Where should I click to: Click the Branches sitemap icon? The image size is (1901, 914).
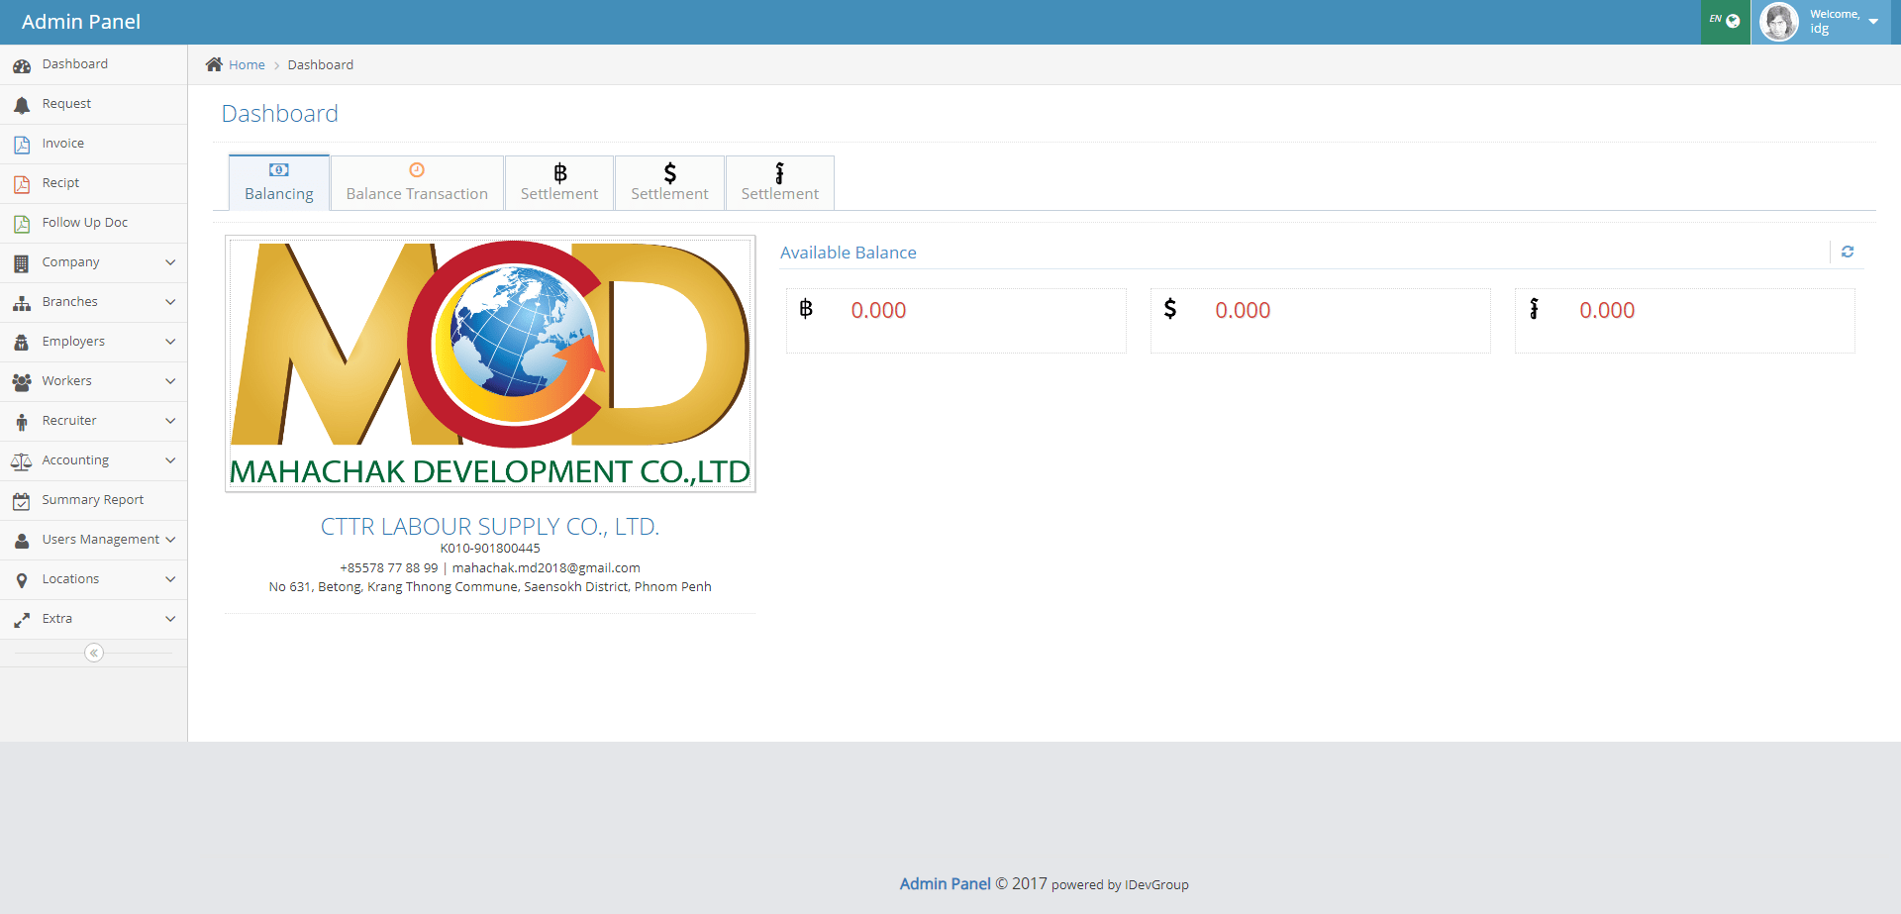(x=22, y=303)
